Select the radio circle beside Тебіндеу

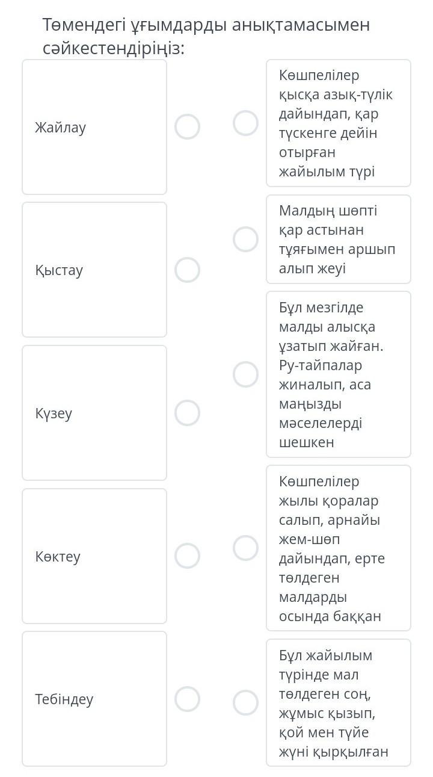click(187, 699)
